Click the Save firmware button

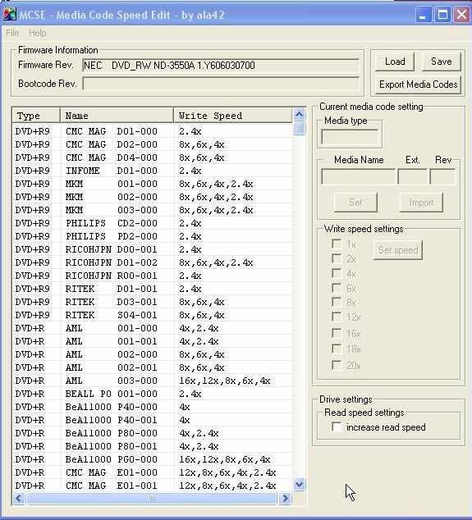tap(441, 62)
